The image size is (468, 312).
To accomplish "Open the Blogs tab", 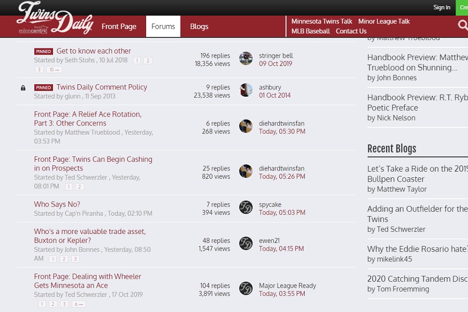I will click(x=199, y=26).
